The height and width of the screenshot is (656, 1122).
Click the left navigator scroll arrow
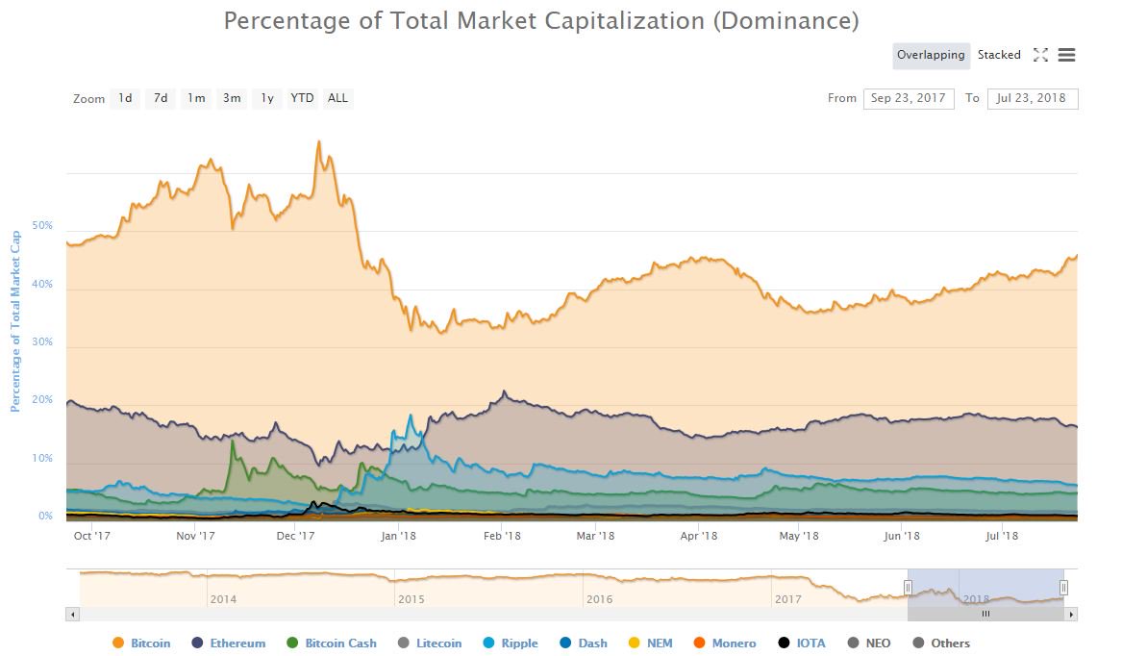[72, 613]
